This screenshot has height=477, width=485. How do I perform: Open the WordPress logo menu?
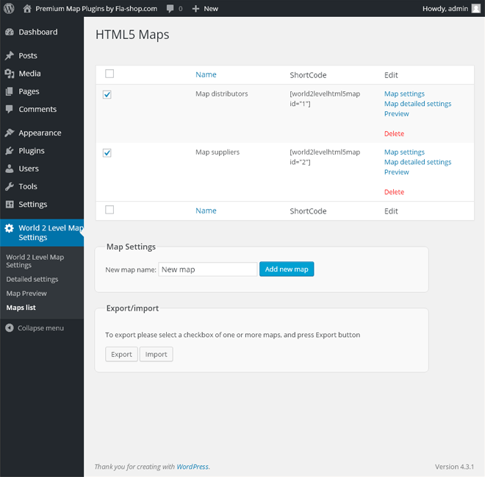[x=9, y=8]
